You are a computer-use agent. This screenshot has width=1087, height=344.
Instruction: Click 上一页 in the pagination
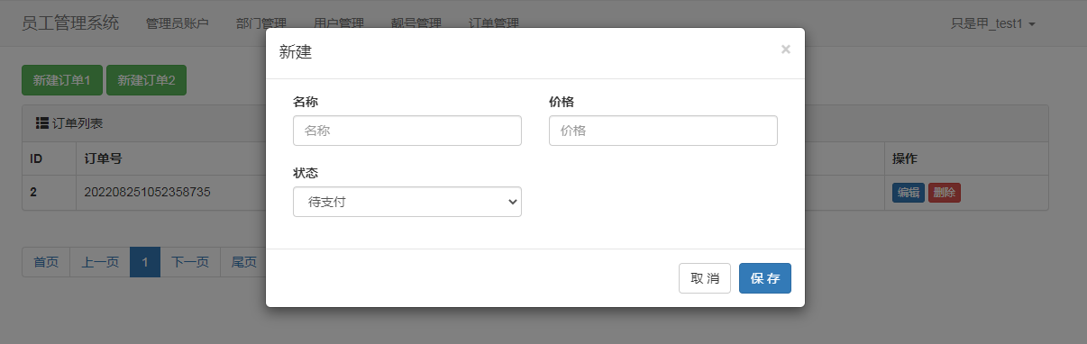pos(100,262)
